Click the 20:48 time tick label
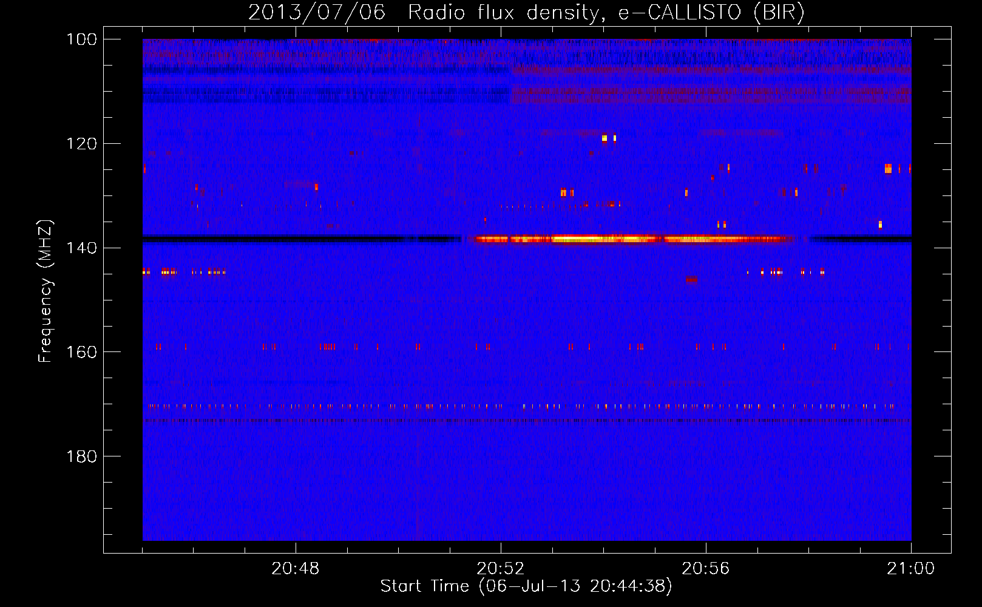Screen dimensions: 982x607 [296, 569]
